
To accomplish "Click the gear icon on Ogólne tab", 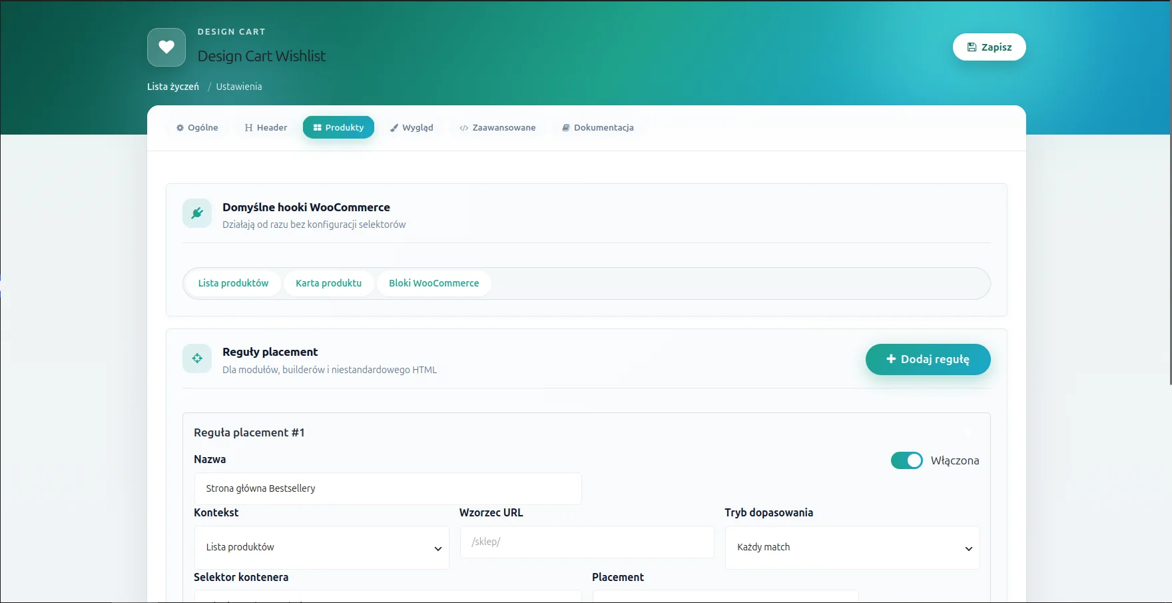I will [x=180, y=128].
